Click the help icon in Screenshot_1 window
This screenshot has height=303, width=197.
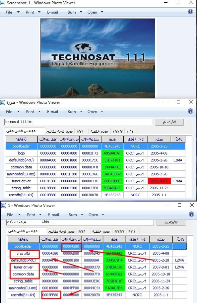pyautogui.click(x=190, y=12)
